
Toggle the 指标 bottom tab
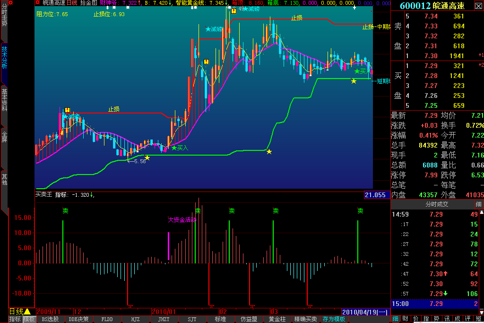point(15,319)
